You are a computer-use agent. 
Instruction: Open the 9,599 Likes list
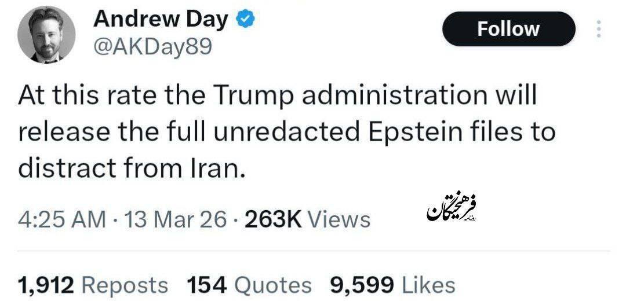[x=392, y=285]
